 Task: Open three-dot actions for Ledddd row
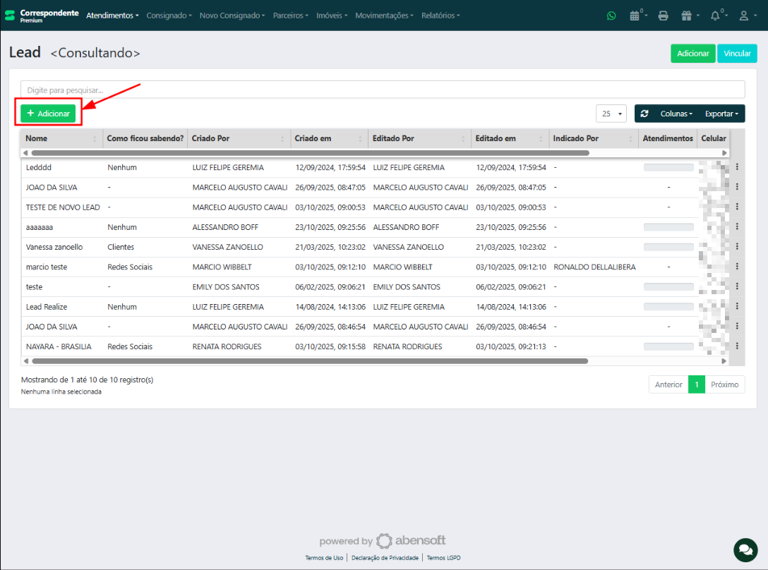coord(737,167)
